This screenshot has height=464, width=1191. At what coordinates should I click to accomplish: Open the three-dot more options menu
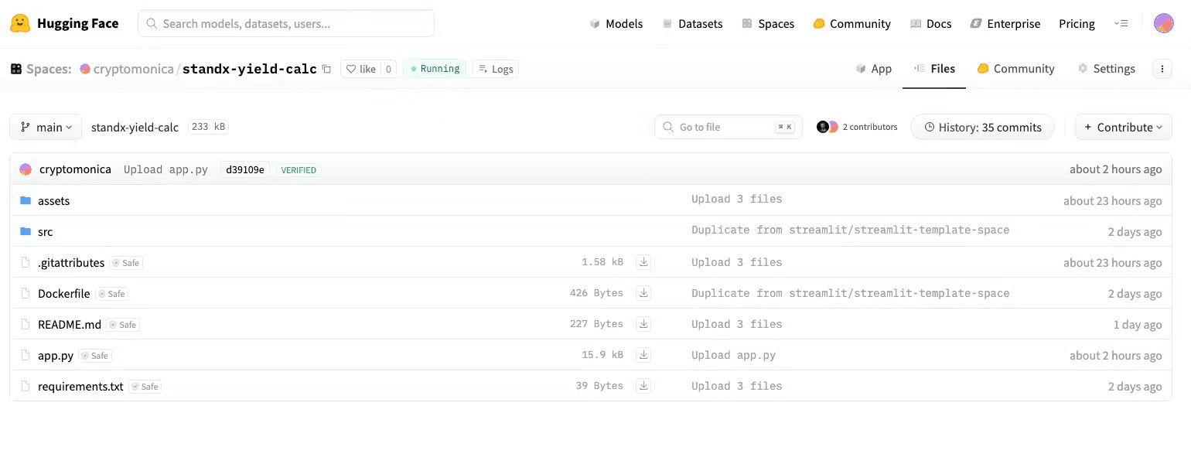(x=1162, y=69)
